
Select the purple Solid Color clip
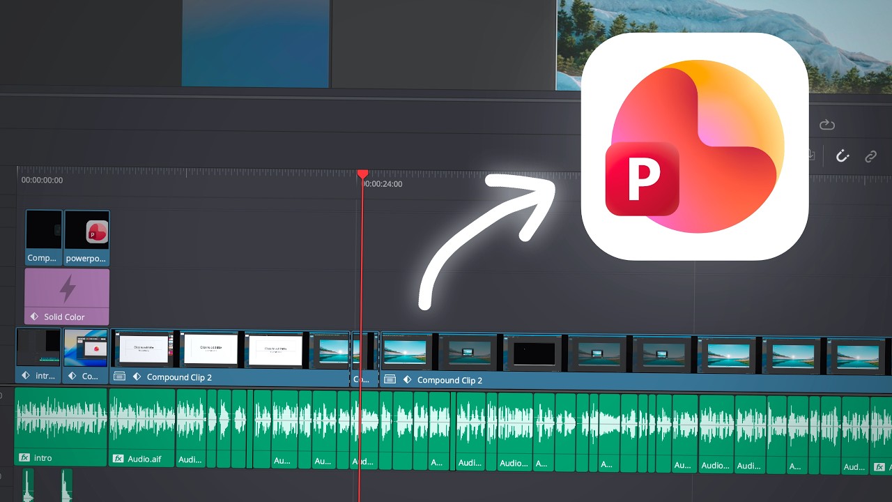[x=67, y=296]
